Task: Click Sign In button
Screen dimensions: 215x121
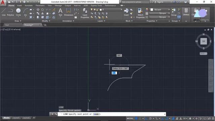Action: coord(160,2)
